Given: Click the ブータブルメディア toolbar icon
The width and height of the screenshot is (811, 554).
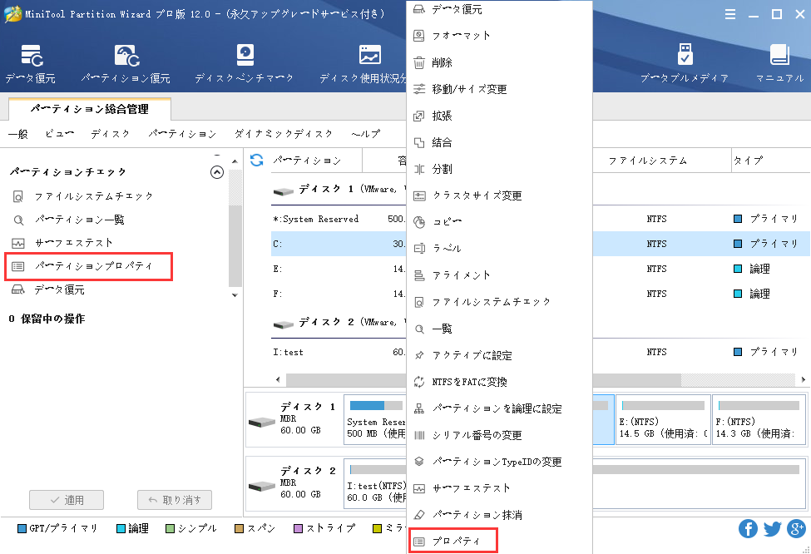Looking at the screenshot, I should coord(685,62).
